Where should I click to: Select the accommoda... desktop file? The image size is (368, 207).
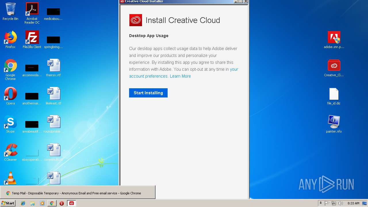(x=32, y=70)
